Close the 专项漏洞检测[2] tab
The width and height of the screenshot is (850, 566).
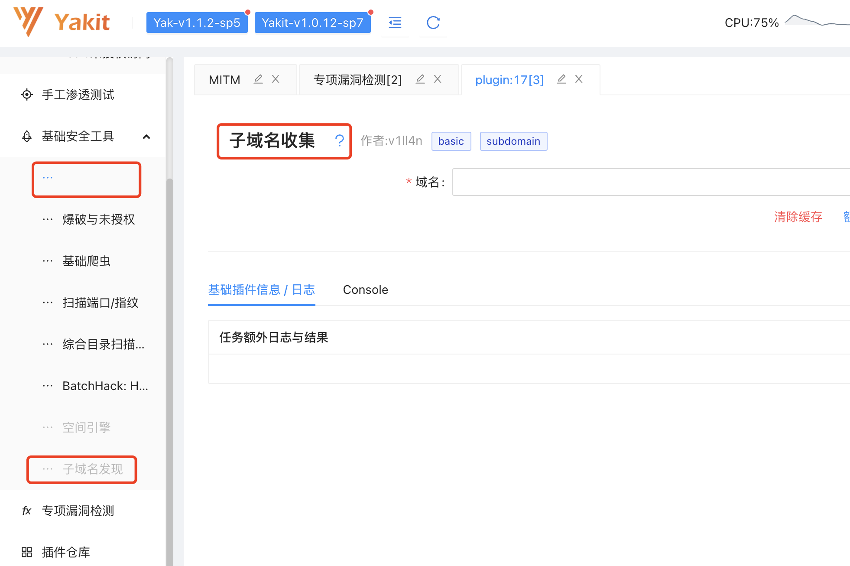click(438, 79)
